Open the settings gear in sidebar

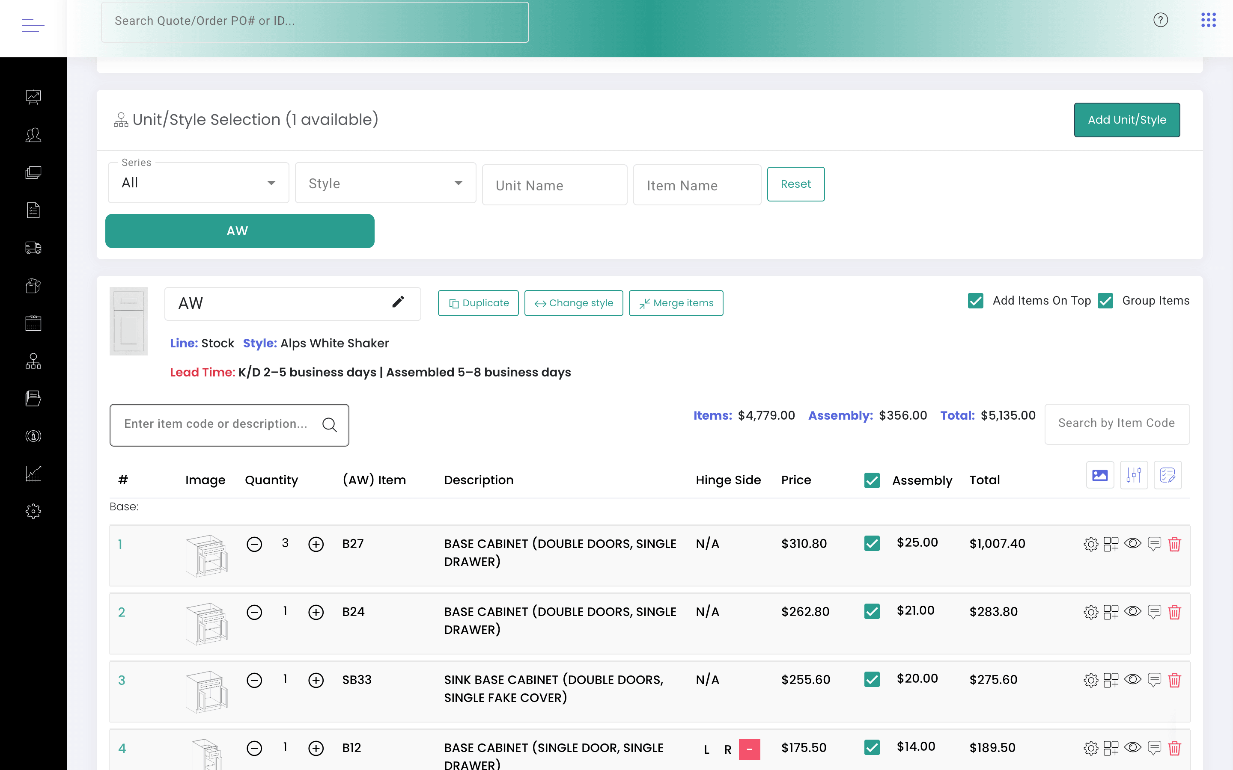pos(33,511)
